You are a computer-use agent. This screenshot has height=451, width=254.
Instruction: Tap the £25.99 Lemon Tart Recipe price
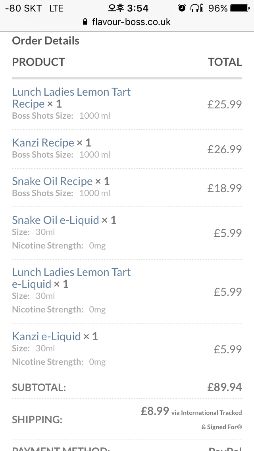[x=224, y=104]
